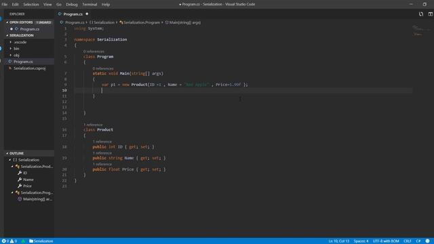Viewport: 434px width, 244px height.
Task: Open the Debug menu
Action: (x=72, y=5)
